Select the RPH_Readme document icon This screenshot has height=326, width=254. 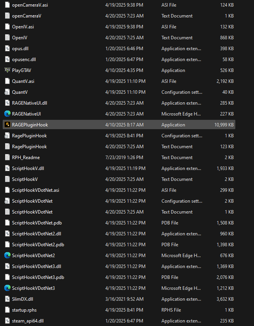(x=7, y=158)
